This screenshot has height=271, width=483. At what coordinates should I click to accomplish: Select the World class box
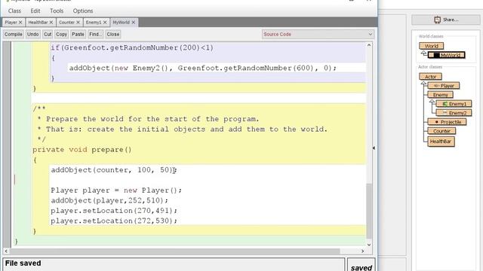pyautogui.click(x=431, y=46)
